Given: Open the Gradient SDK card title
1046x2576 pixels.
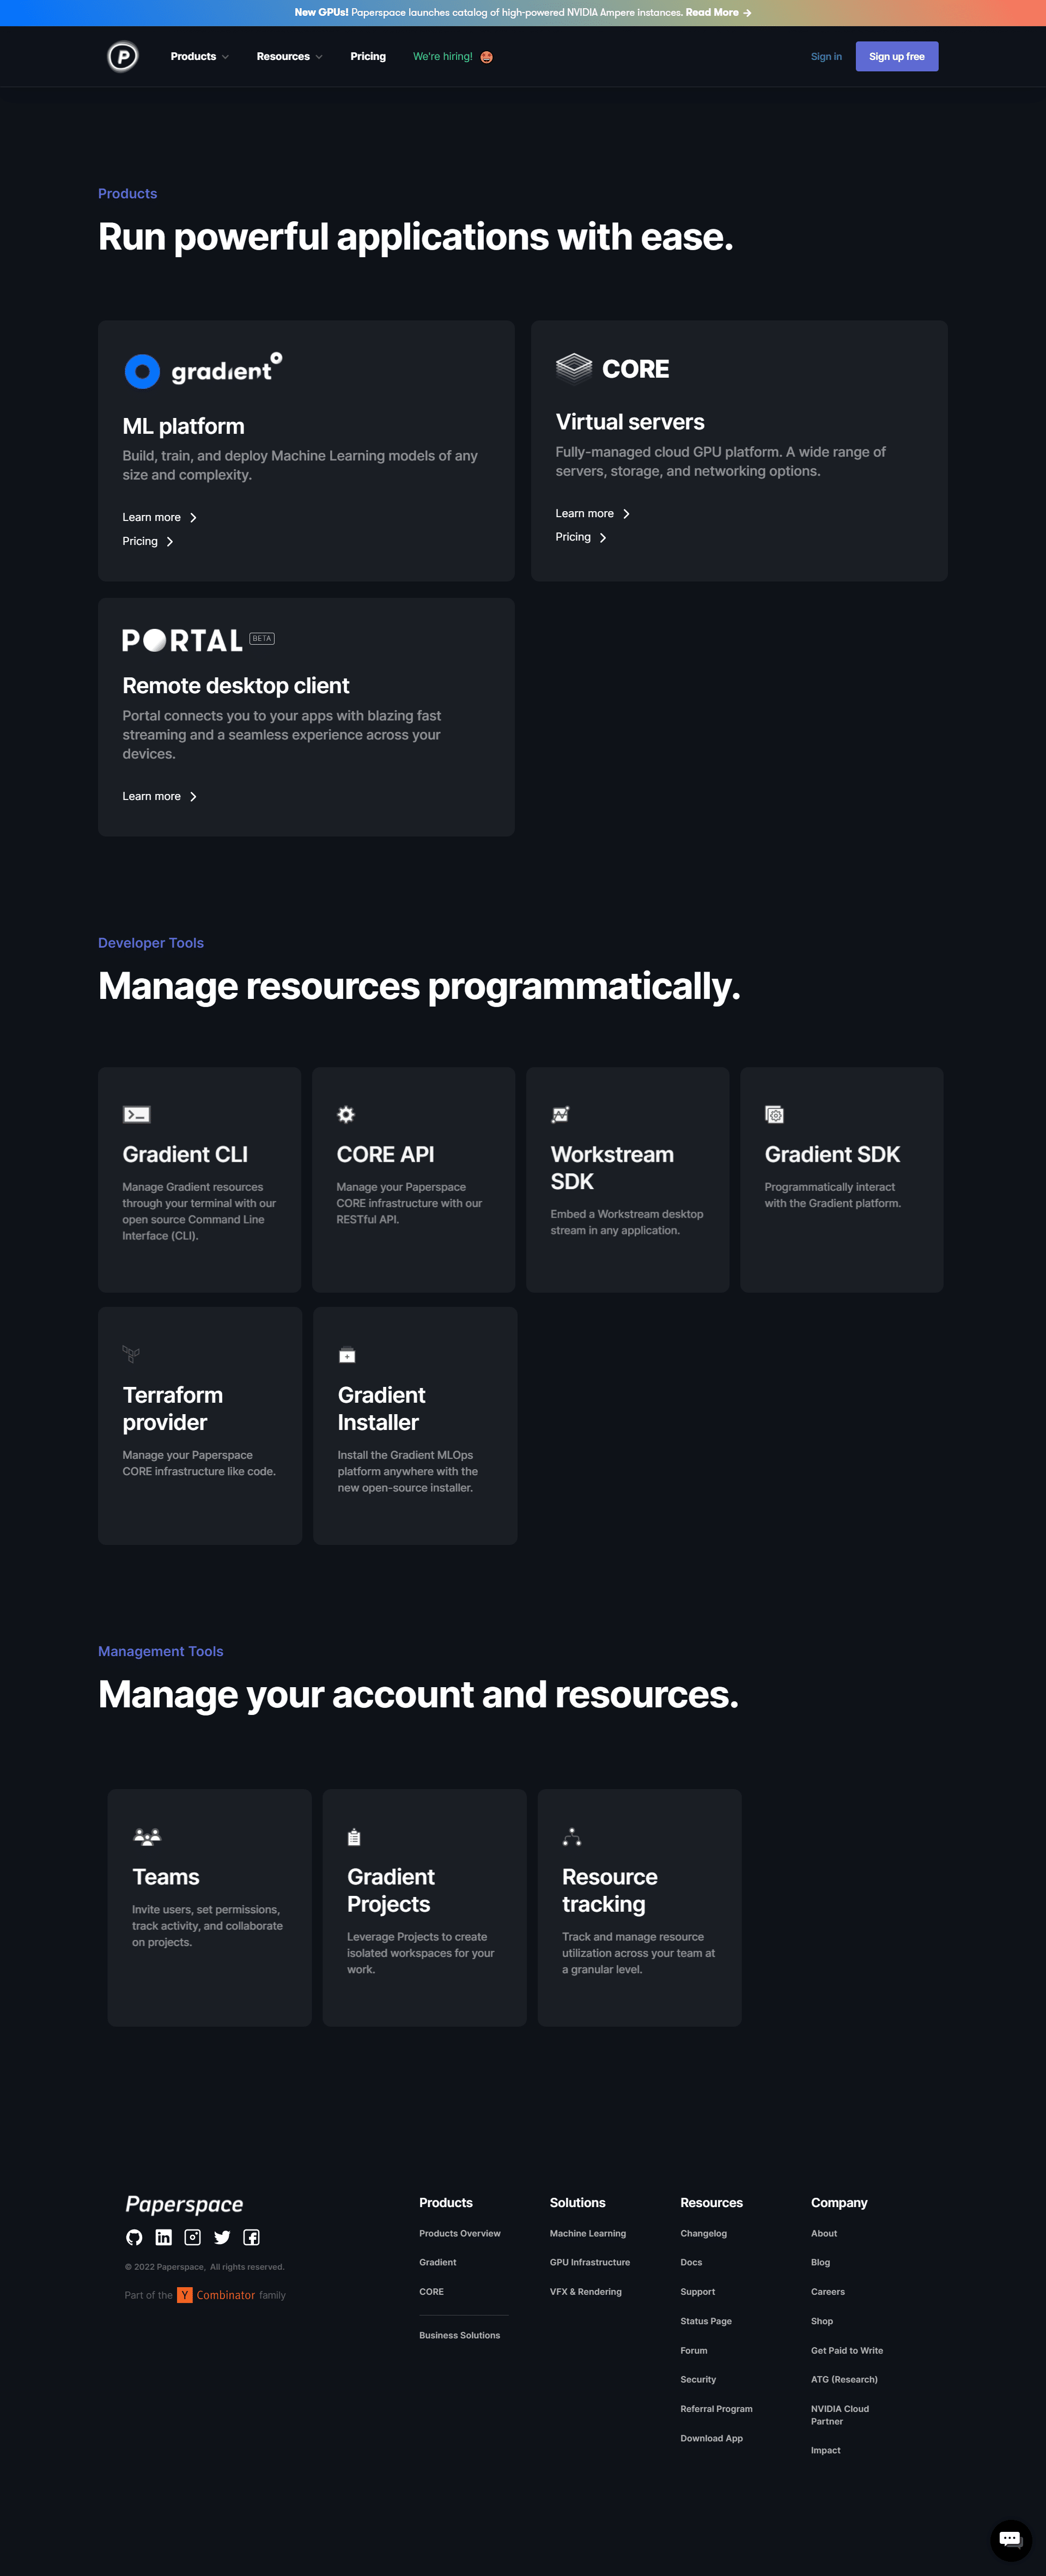Looking at the screenshot, I should click(x=832, y=1154).
